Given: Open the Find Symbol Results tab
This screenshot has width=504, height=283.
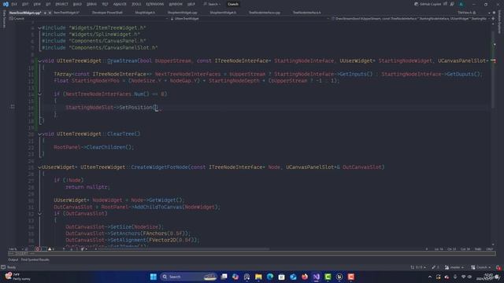Looking at the screenshot, I should point(35,259).
